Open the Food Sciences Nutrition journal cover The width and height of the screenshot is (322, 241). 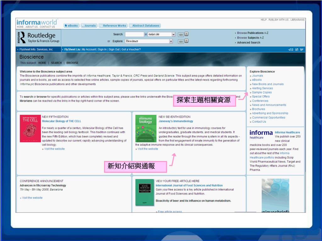pos(145,192)
